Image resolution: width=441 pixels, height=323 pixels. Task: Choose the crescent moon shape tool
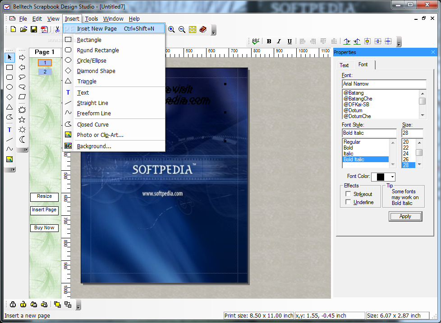(x=22, y=139)
